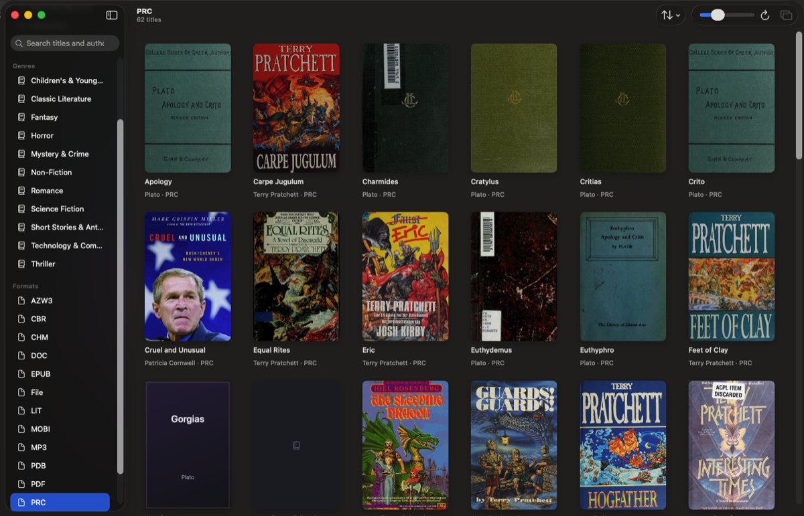The height and width of the screenshot is (516, 804).
Task: Open the Apology book cover
Action: [188, 108]
